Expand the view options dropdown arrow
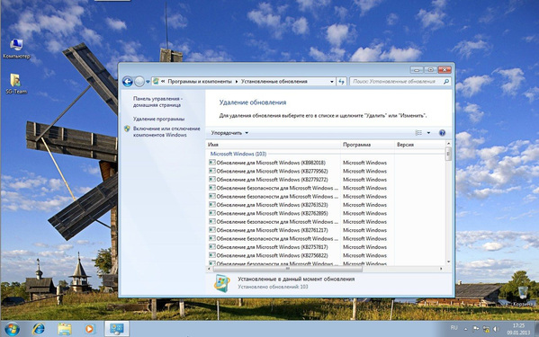Screen dimensions: 539x337 tap(428, 133)
